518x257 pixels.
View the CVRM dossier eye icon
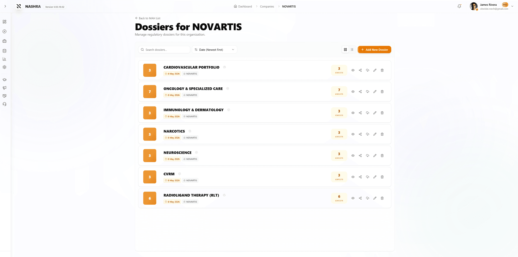click(353, 177)
